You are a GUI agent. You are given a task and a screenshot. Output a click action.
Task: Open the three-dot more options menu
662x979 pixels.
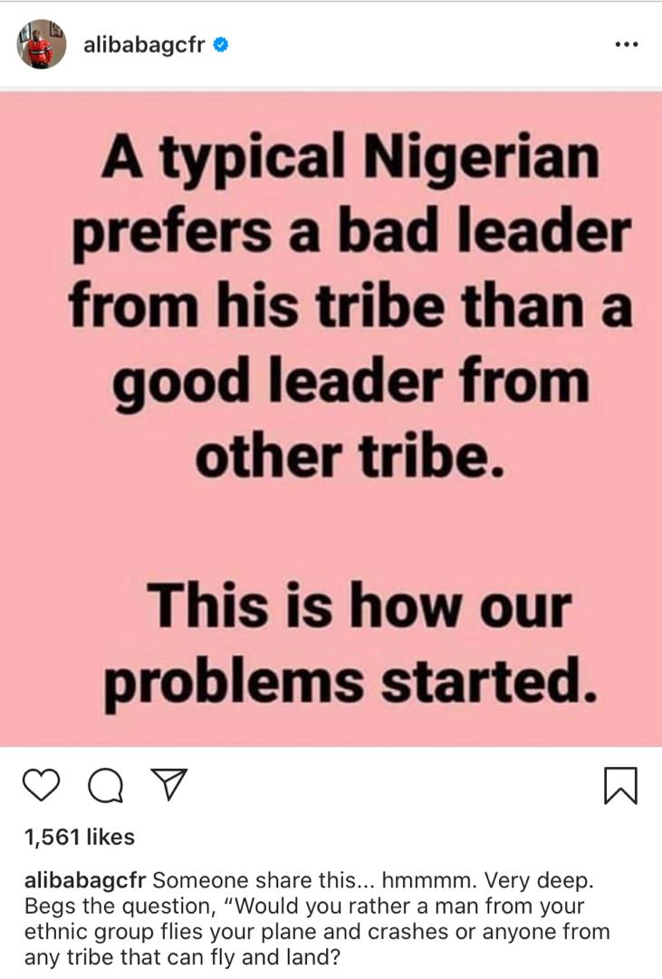click(x=626, y=45)
